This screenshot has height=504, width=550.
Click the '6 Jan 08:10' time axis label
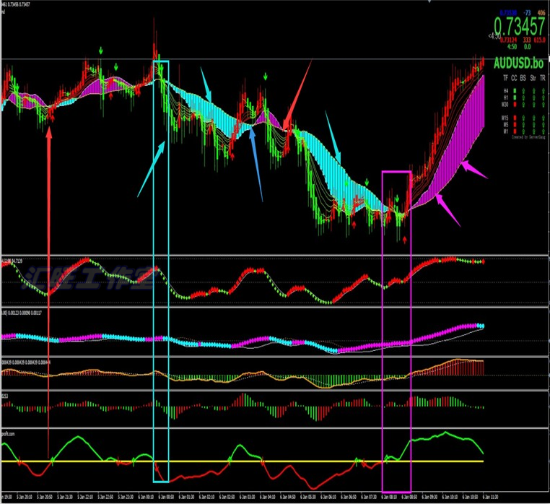(388, 497)
